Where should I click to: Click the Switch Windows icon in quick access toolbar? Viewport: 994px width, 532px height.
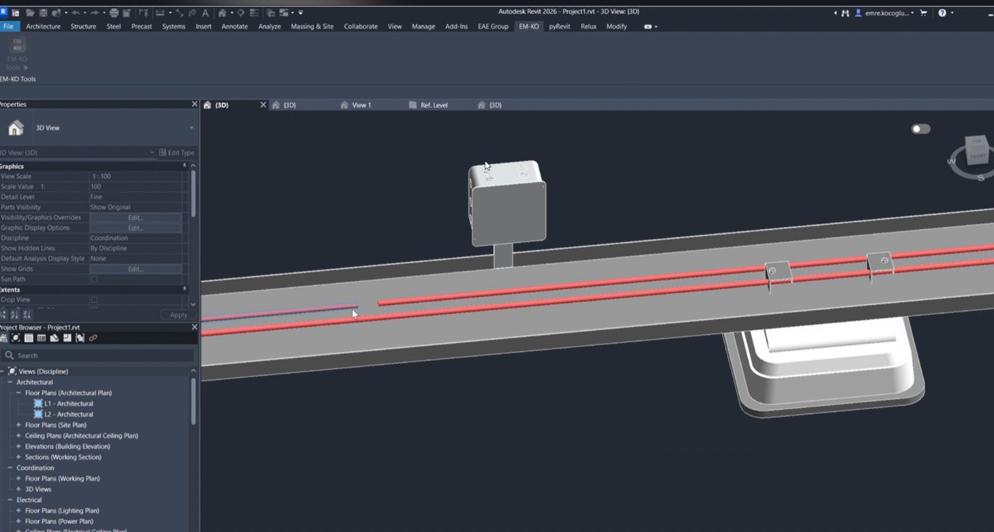pos(284,13)
